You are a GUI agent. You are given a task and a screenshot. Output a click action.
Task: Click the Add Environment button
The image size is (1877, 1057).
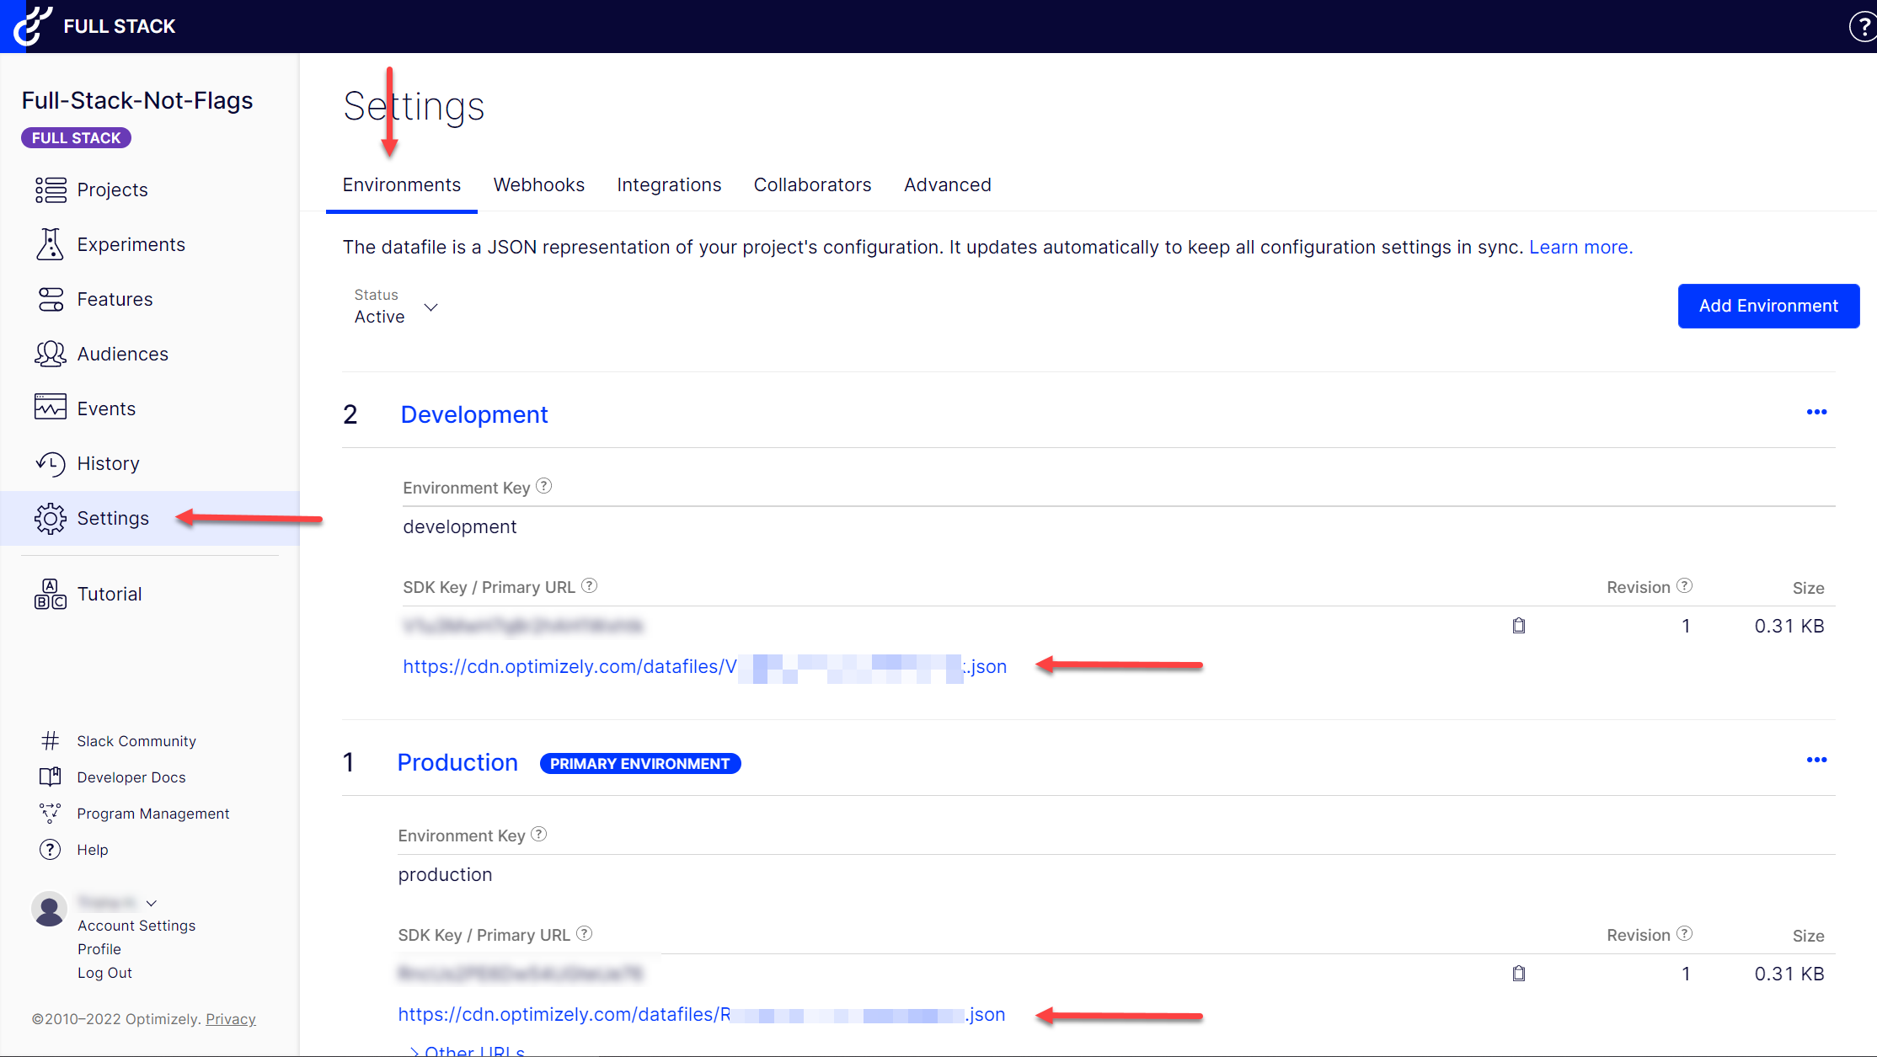tap(1767, 306)
